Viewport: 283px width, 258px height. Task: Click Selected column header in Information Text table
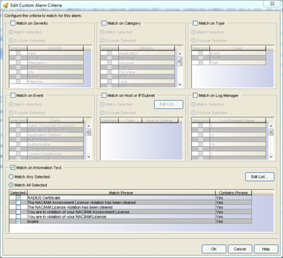coord(18,193)
